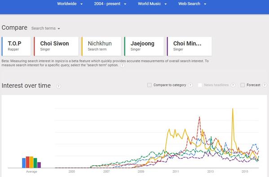The width and height of the screenshot is (269, 177).
Task: Click the Web Search dropdown arrow icon
Action: (205, 4)
